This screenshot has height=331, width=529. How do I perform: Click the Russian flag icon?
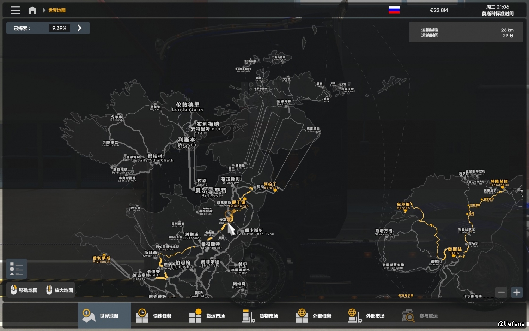click(x=394, y=10)
